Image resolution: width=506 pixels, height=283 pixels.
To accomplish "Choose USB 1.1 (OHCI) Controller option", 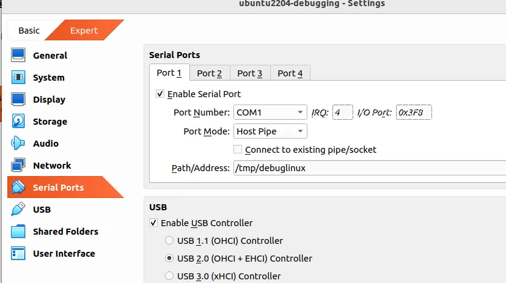I will pyautogui.click(x=169, y=241).
